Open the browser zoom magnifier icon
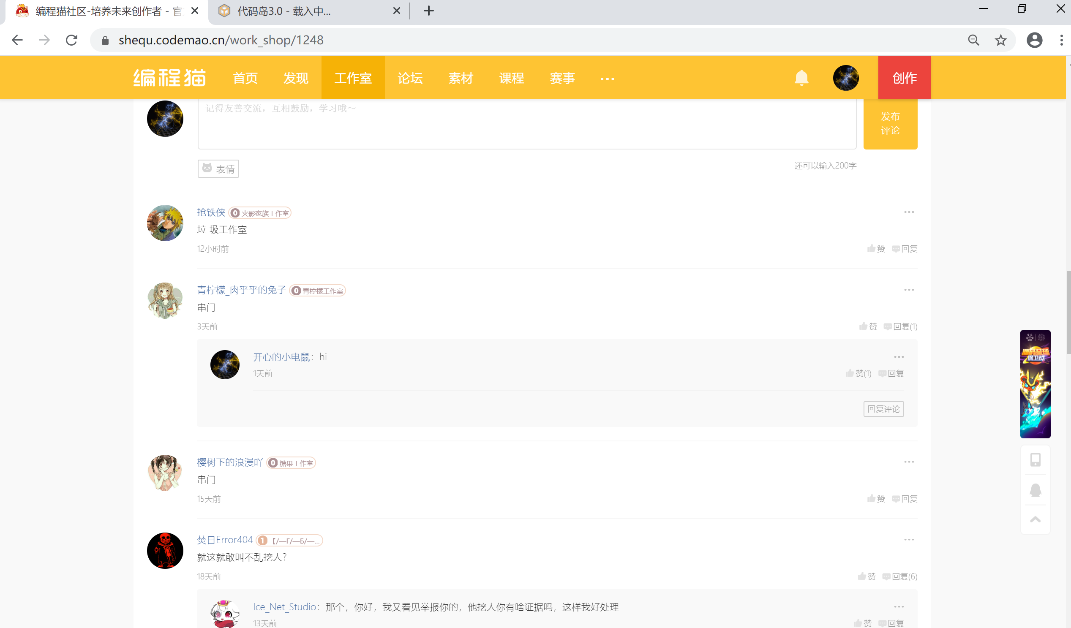The image size is (1071, 628). coord(973,40)
